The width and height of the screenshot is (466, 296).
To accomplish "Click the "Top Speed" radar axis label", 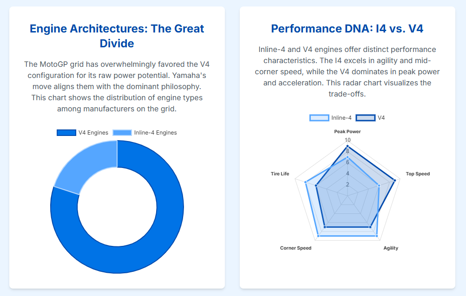I will [418, 174].
